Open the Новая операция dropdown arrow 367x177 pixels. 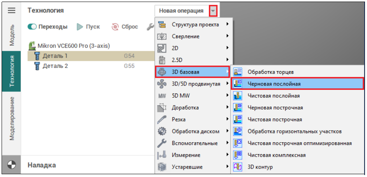click(214, 11)
